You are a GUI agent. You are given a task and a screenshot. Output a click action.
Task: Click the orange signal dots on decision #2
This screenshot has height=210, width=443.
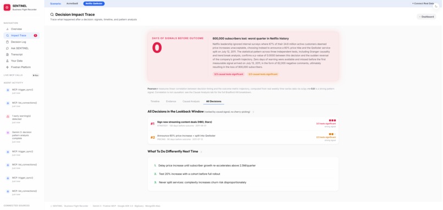(332, 134)
